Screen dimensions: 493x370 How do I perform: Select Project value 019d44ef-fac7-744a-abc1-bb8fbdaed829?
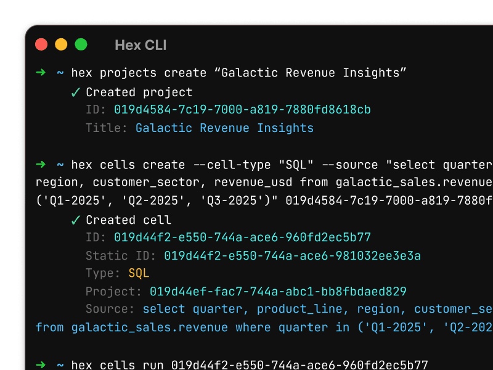coord(278,292)
